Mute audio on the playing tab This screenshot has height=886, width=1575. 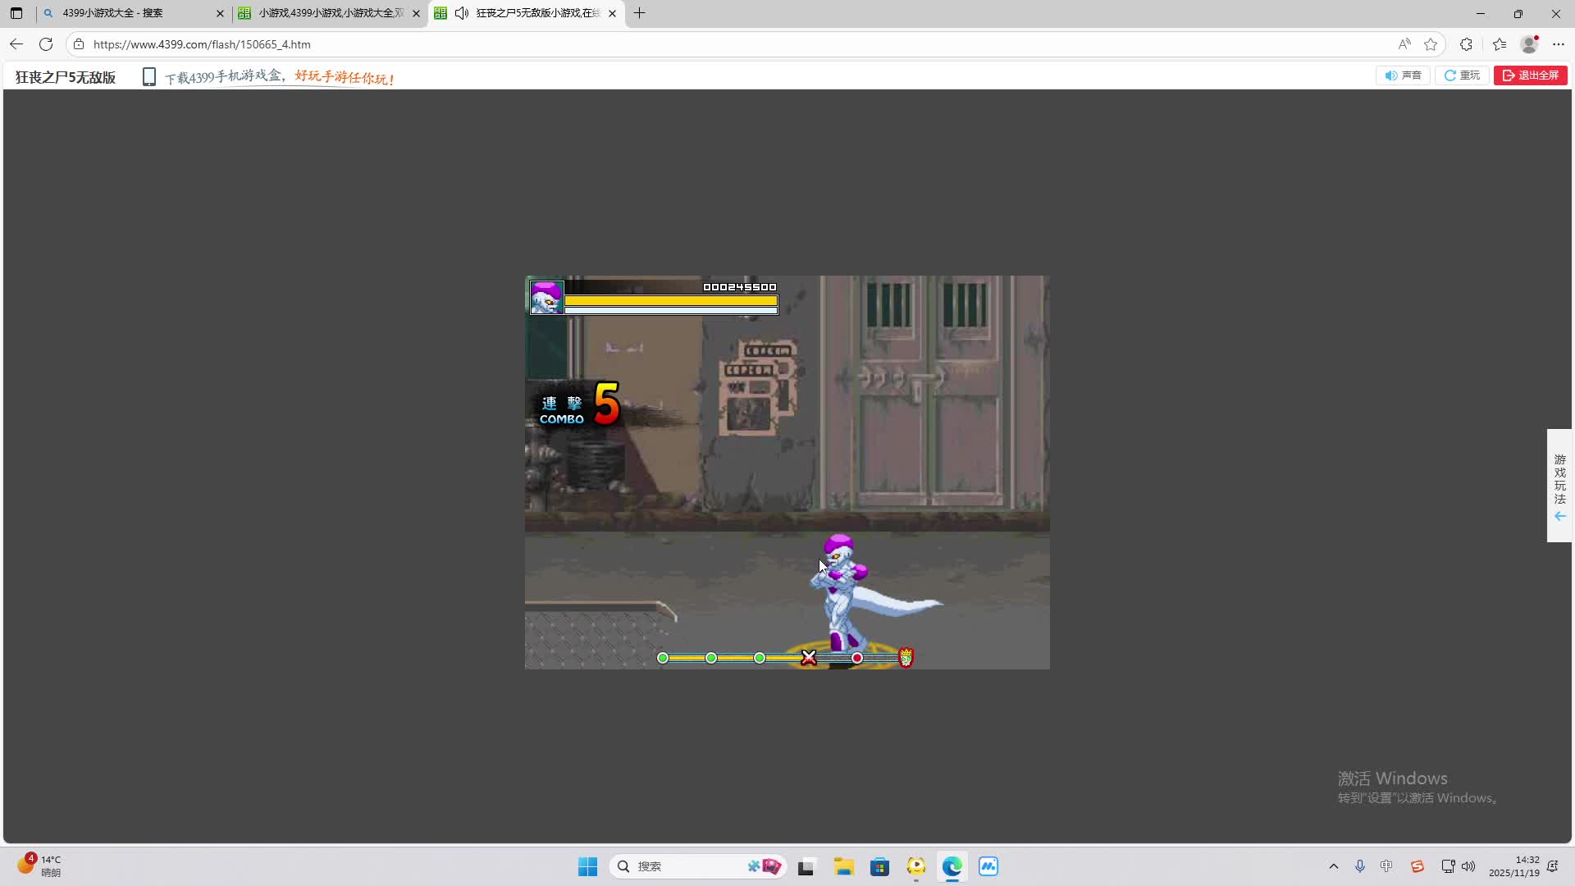click(462, 13)
